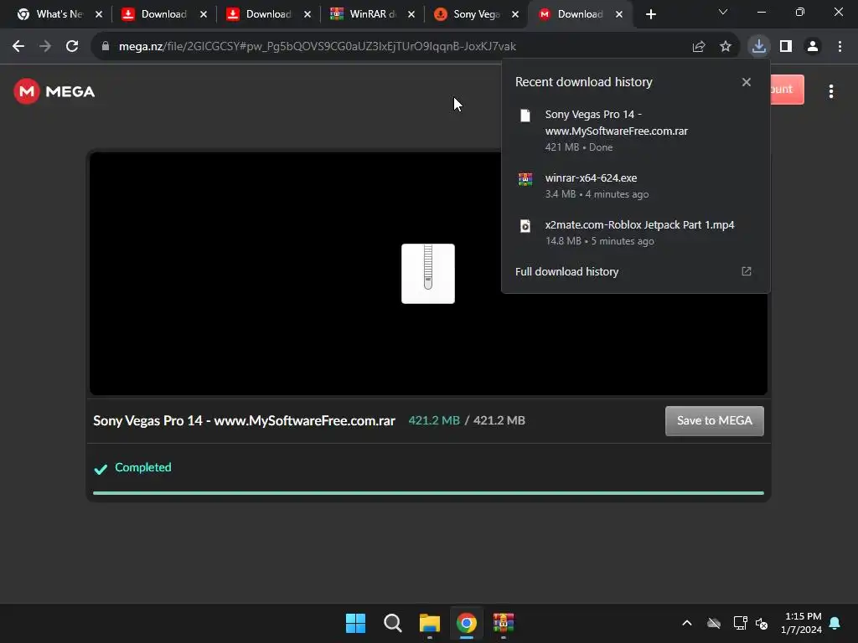Open the winrar-x64-624.exe download entry
858x643 pixels.
tap(635, 186)
